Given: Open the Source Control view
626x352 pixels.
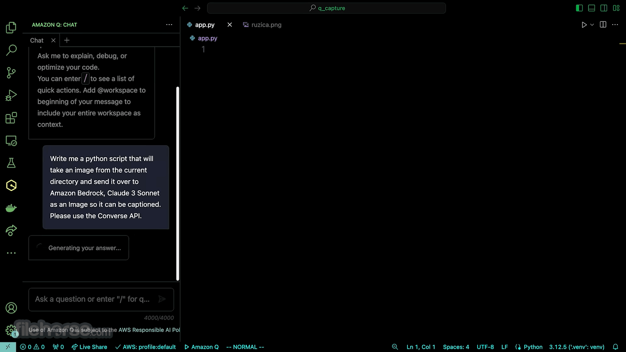Looking at the screenshot, I should [x=11, y=73].
